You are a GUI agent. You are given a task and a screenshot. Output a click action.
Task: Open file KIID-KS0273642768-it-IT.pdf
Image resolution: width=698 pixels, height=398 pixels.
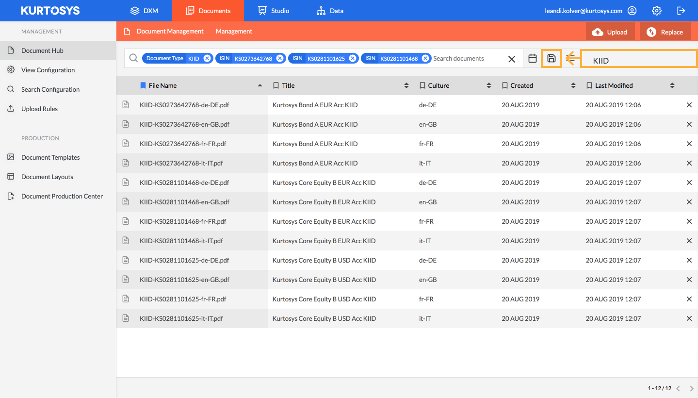[181, 163]
